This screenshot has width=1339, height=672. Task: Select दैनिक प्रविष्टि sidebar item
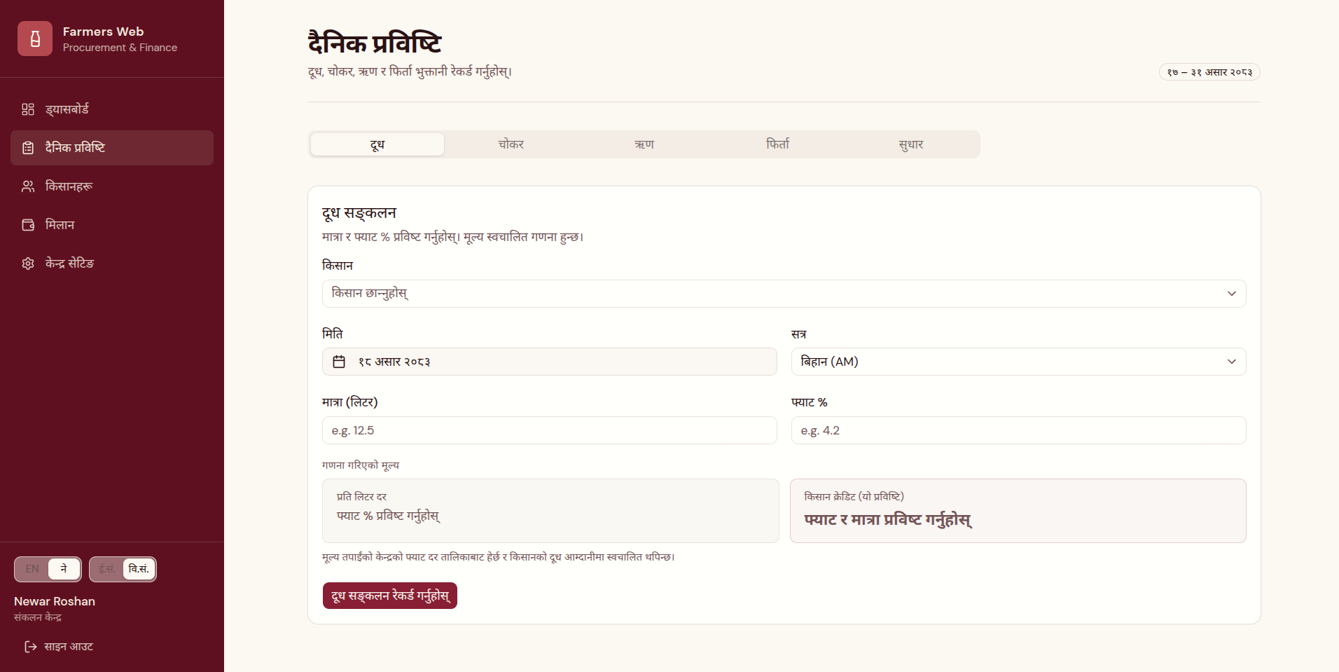point(112,148)
